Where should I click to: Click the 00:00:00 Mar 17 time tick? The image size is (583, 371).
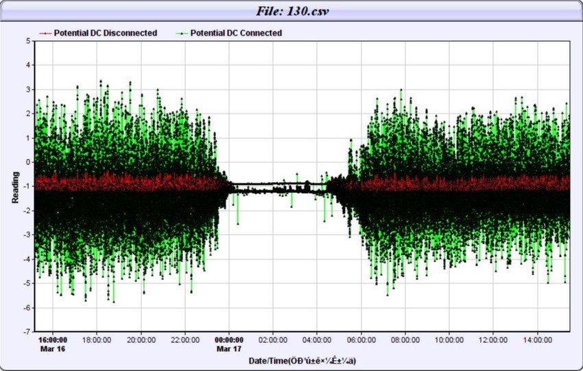pyautogui.click(x=229, y=344)
